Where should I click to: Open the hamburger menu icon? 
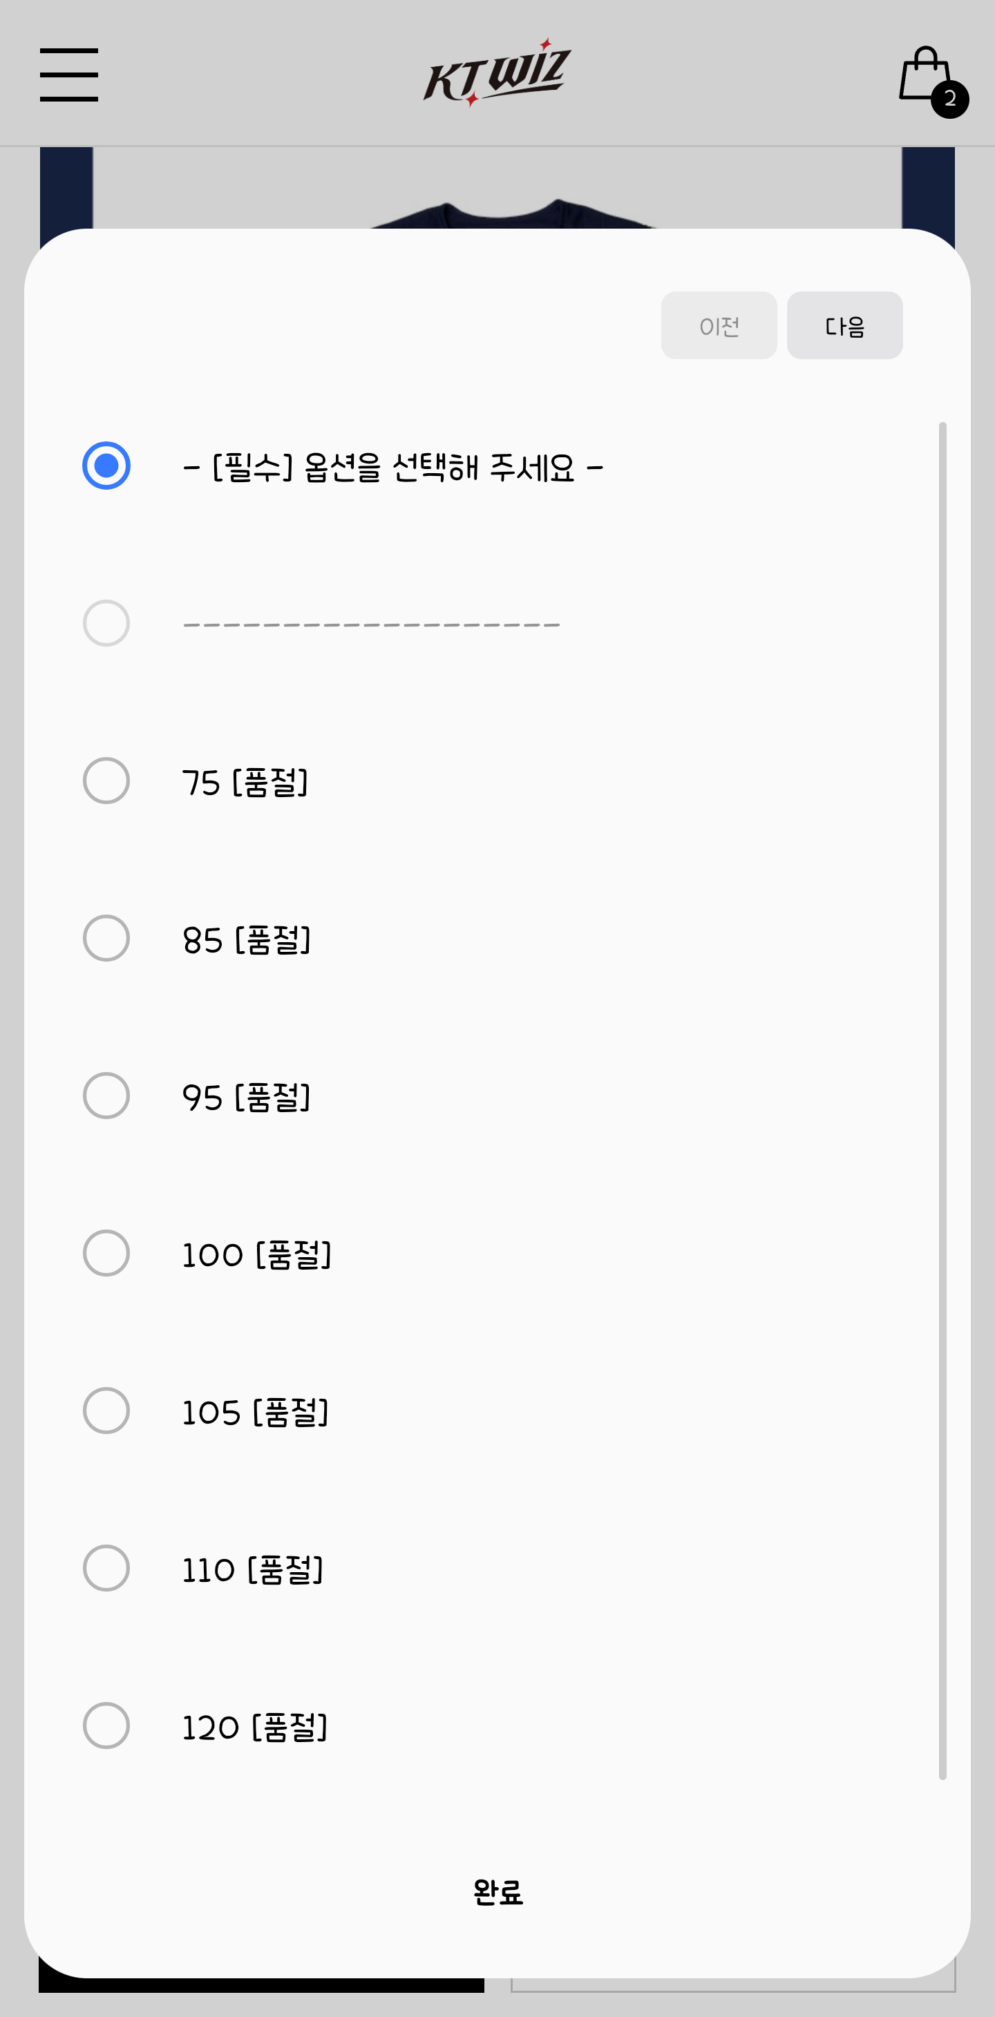69,75
